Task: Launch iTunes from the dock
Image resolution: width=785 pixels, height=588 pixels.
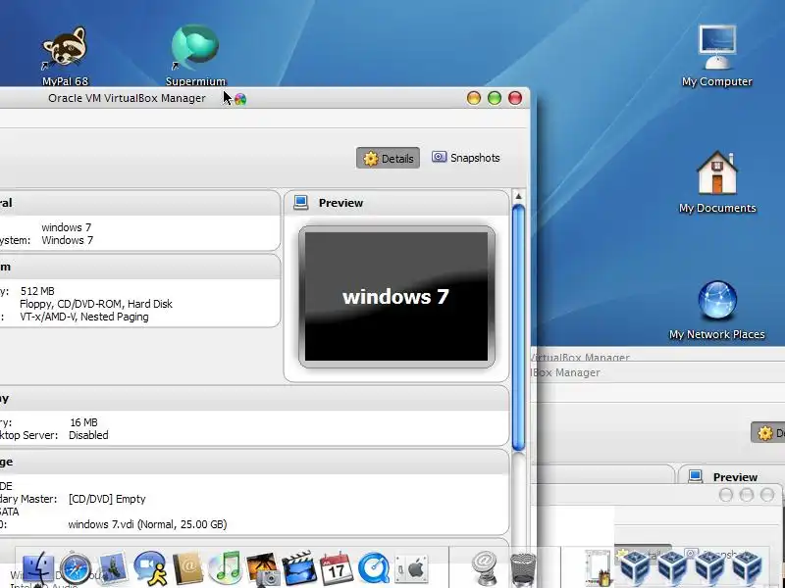Action: pos(225,568)
